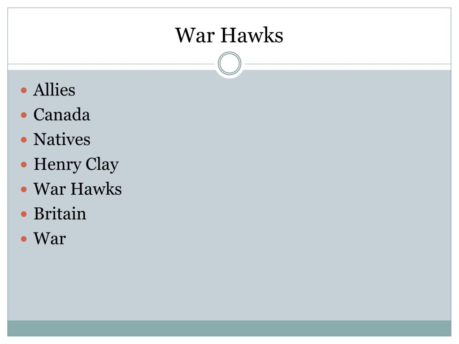Select the "Britain" bullet text
The height and width of the screenshot is (344, 459).
pos(60,214)
